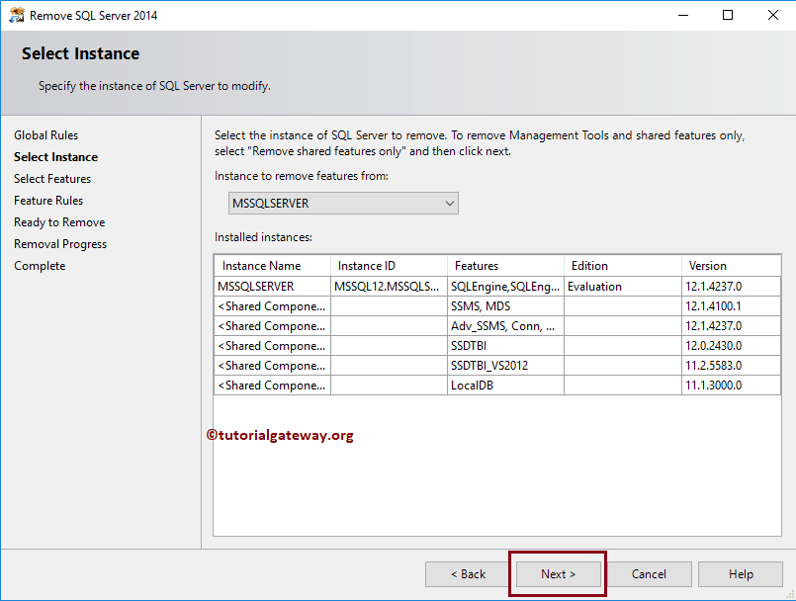
Task: Cancel the removal wizard
Action: (x=649, y=573)
